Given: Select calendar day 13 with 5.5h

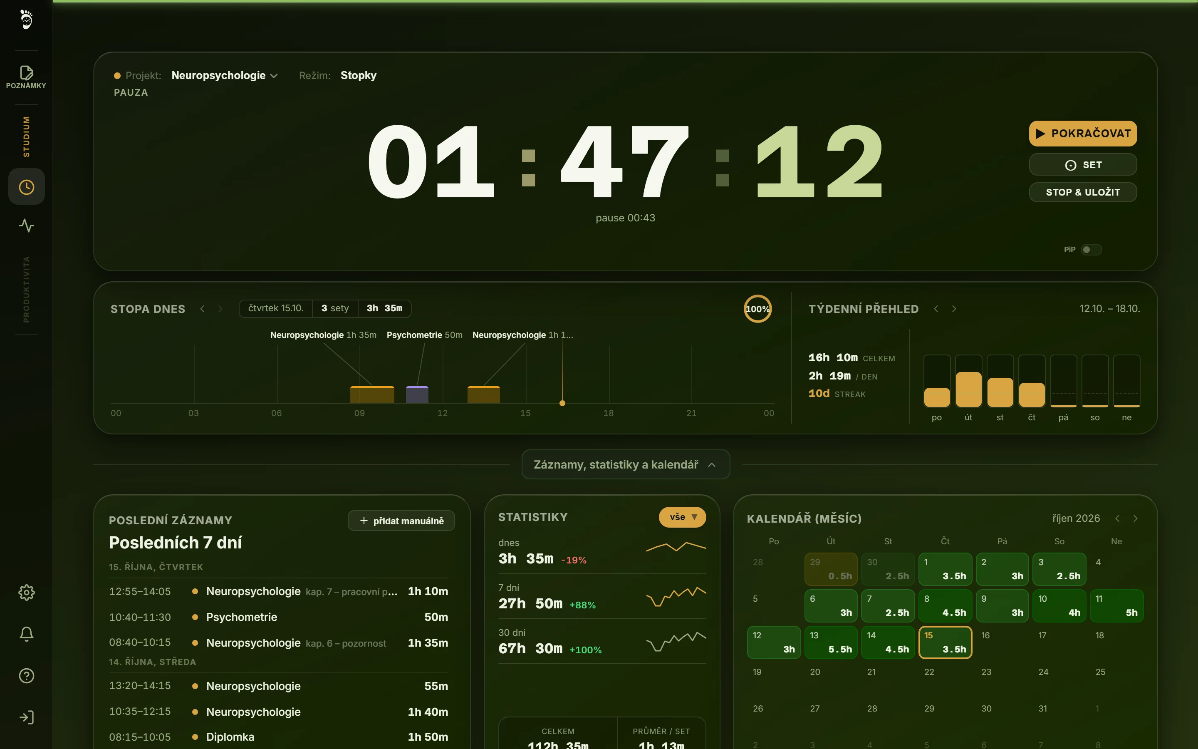Looking at the screenshot, I should tap(831, 642).
